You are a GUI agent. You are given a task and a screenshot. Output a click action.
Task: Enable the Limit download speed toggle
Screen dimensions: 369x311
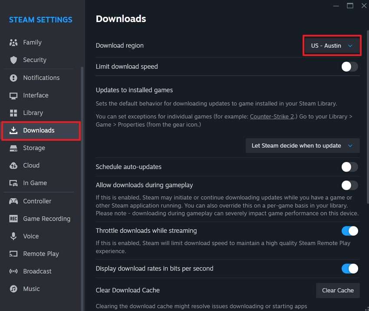click(350, 66)
